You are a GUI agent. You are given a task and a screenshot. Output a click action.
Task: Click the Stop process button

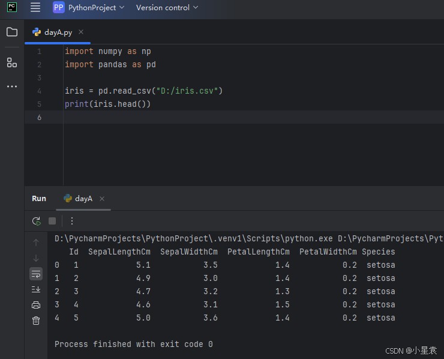(52, 221)
